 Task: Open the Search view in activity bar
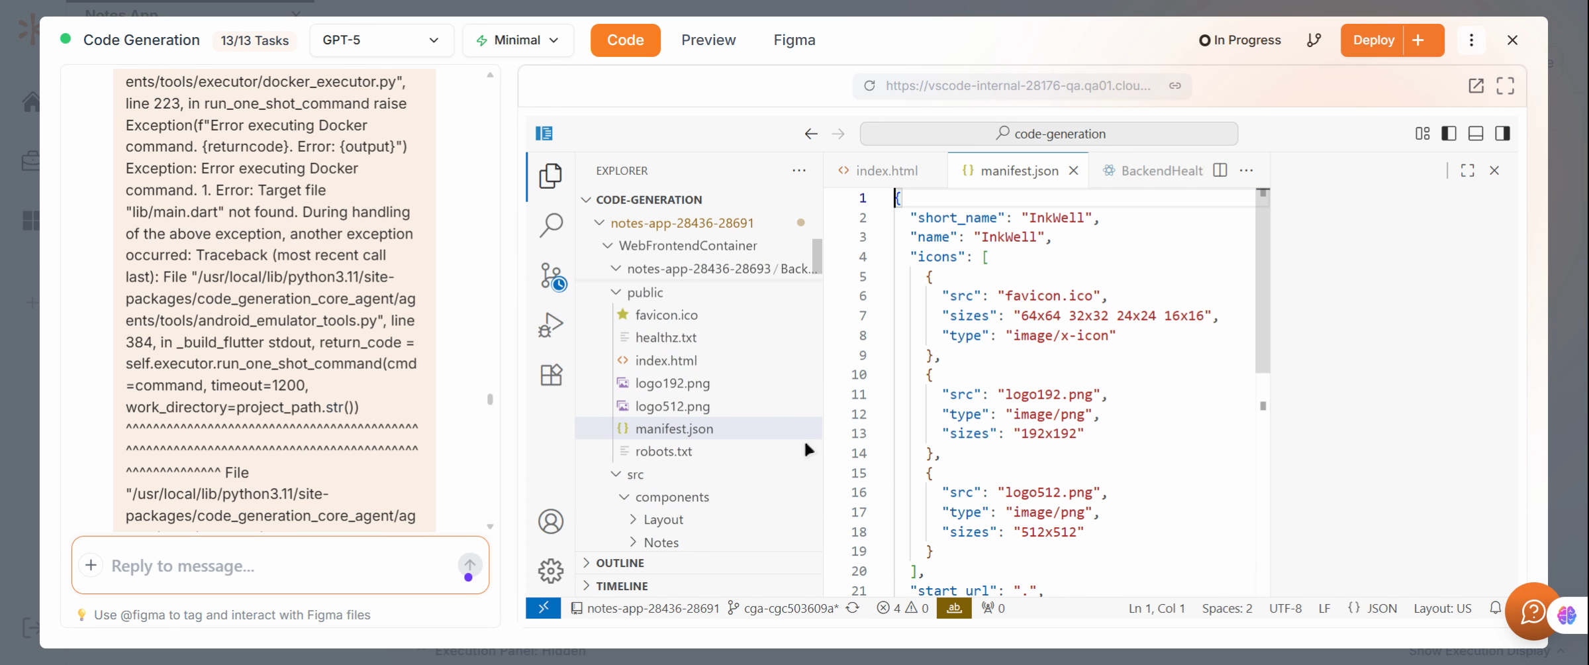(551, 225)
